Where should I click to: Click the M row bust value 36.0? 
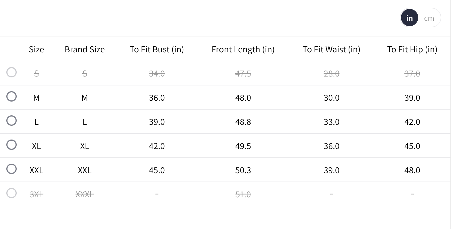[x=157, y=98]
